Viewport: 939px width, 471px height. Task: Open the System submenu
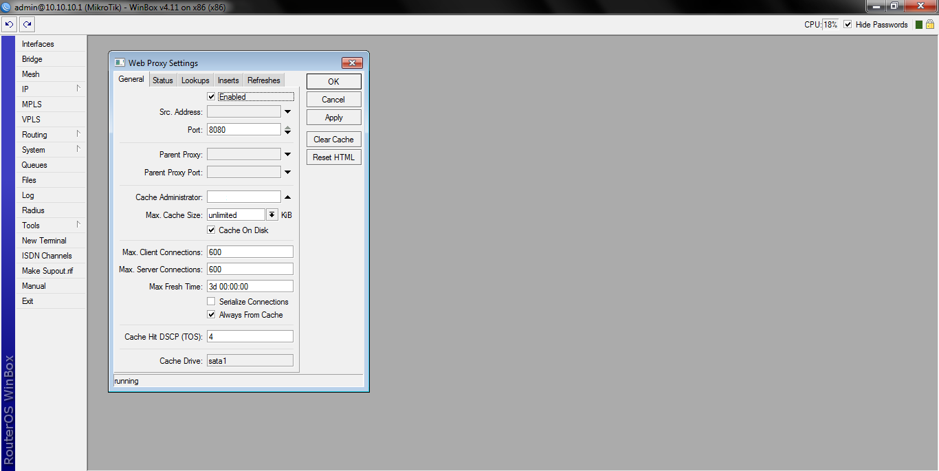click(x=52, y=150)
